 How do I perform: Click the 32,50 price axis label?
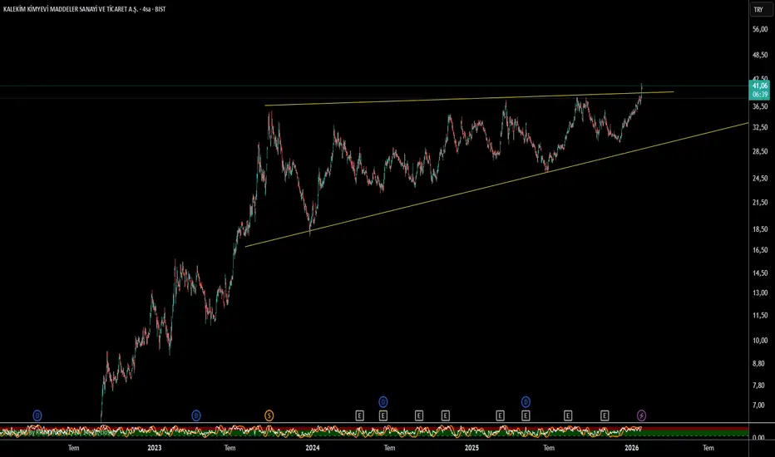760,127
